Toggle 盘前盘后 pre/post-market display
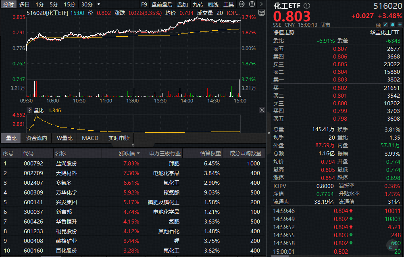Viewport: 404px width, 257px height. 162,4
